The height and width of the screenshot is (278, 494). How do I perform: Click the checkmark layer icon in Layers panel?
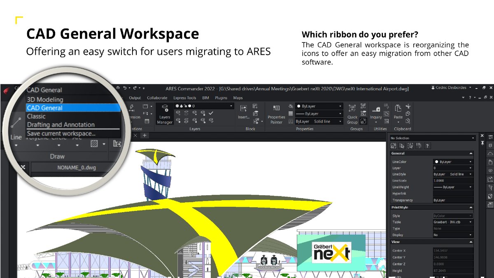click(211, 113)
